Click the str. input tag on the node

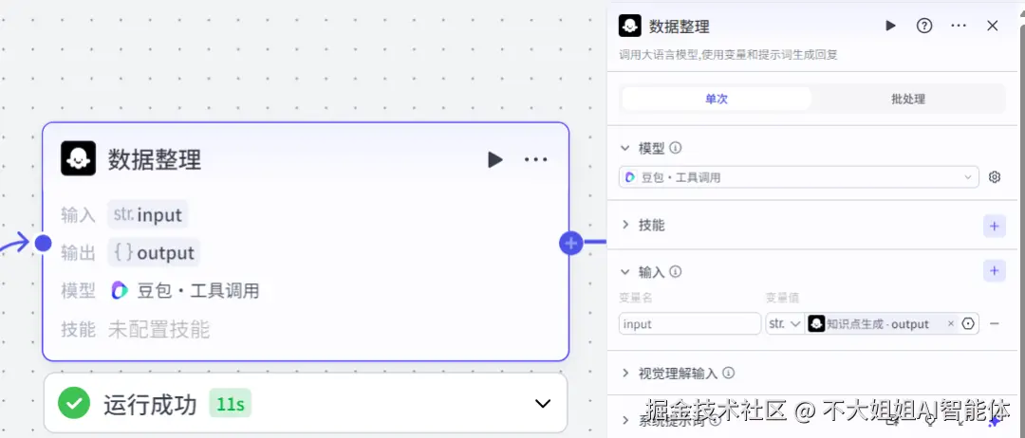tap(148, 214)
